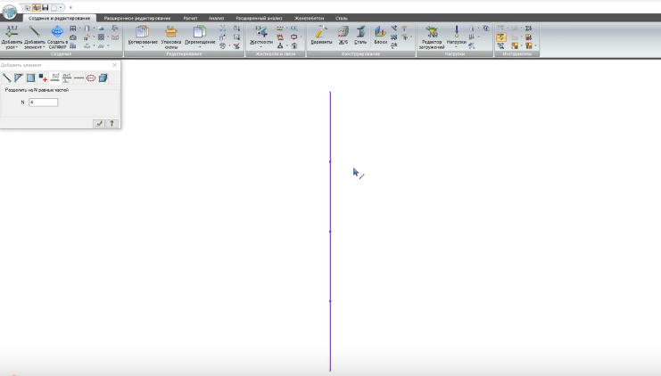
Task: Open the Жесткости dropdown menu
Action: [261, 47]
